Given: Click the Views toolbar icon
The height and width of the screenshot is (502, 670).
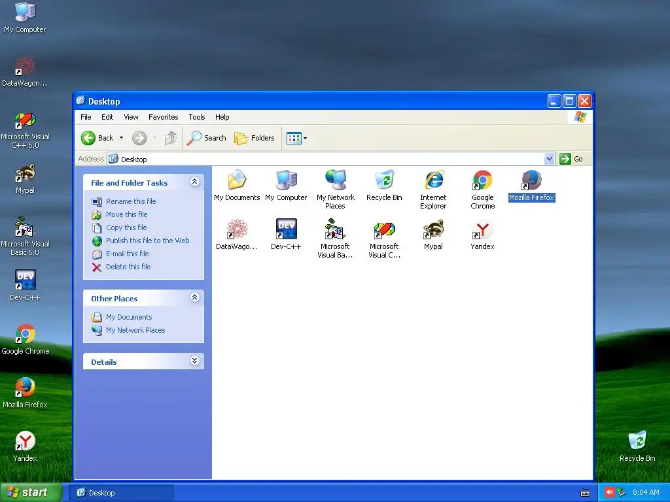Looking at the screenshot, I should point(294,139).
